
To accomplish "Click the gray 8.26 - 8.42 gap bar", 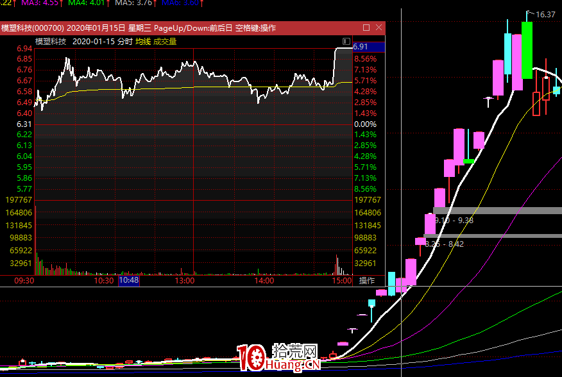I will [497, 236].
